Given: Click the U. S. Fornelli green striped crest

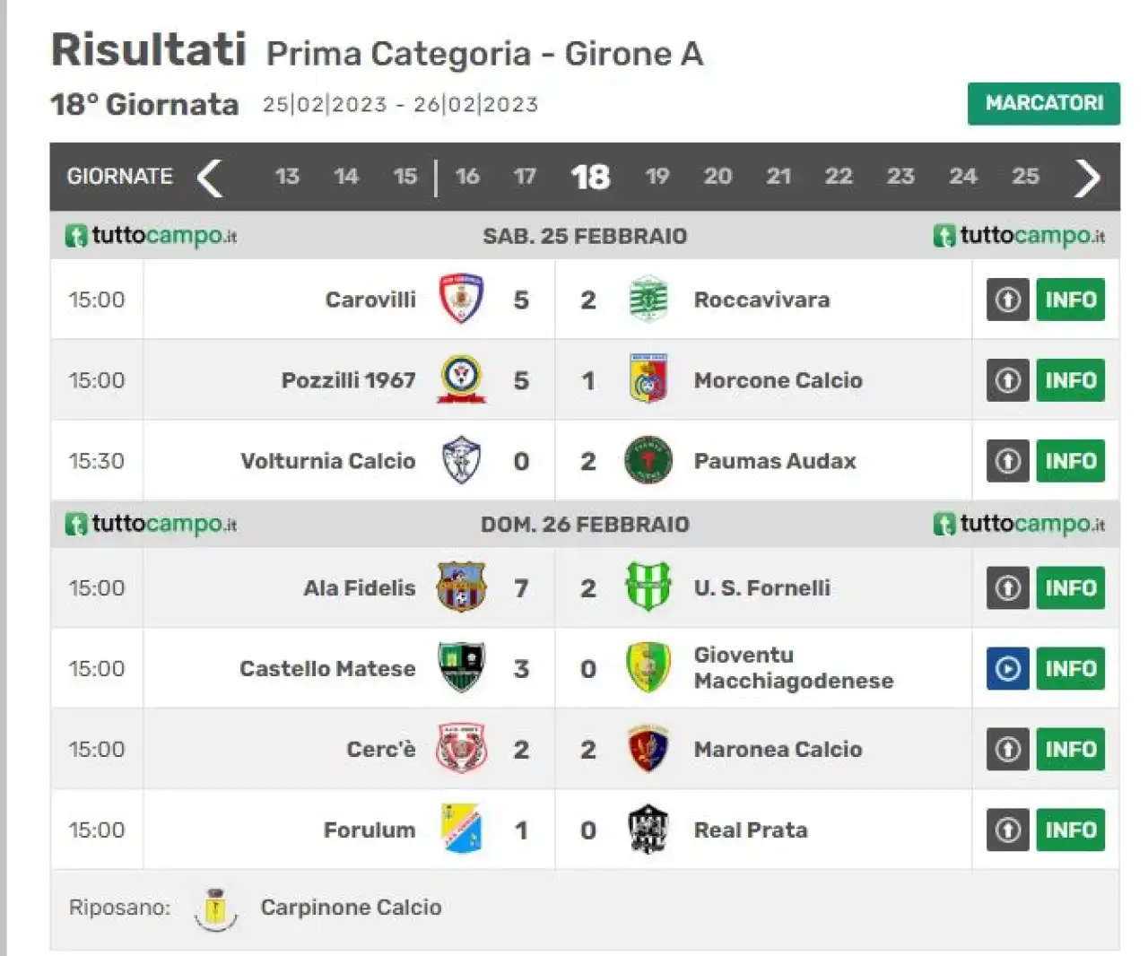Looking at the screenshot, I should pos(648,587).
